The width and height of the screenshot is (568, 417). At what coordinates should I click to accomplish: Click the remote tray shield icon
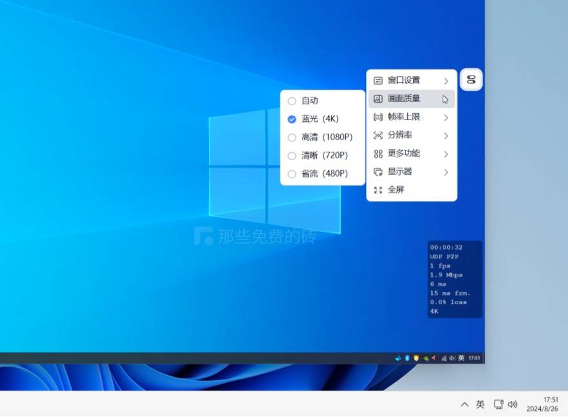click(x=416, y=358)
